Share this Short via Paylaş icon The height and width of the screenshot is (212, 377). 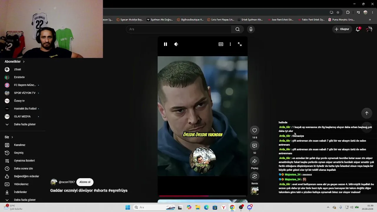[255, 161]
